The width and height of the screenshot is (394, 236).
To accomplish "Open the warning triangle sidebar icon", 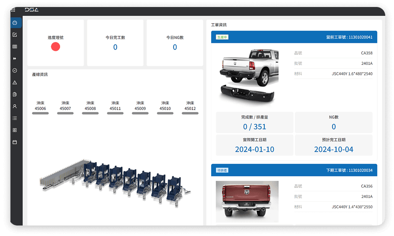I will 15,83.
